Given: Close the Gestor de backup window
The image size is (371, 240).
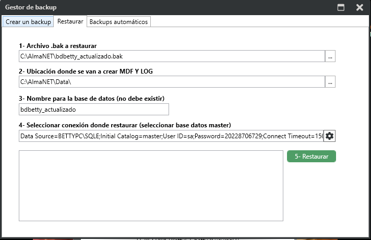Looking at the screenshot, I should click(x=360, y=7).
